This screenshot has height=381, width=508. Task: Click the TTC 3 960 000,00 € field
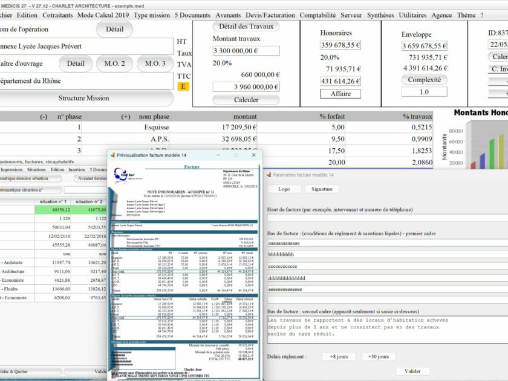click(x=246, y=87)
